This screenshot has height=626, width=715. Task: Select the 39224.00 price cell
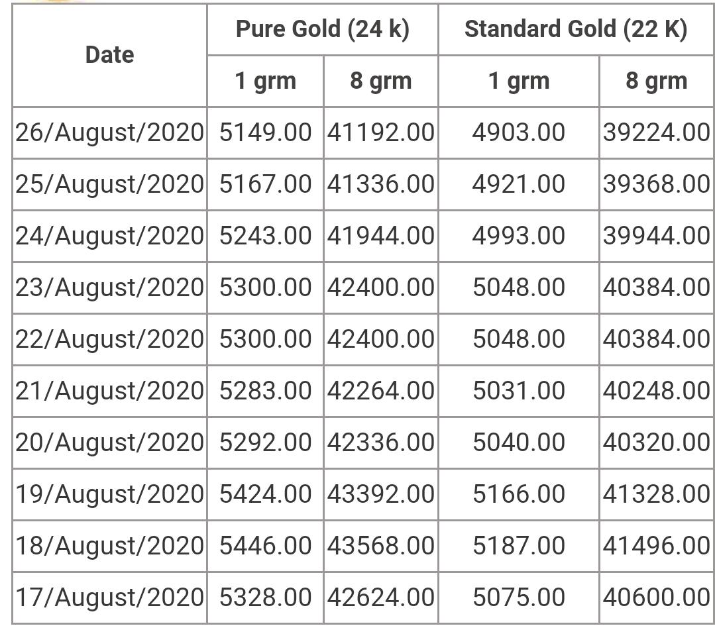[656, 132]
